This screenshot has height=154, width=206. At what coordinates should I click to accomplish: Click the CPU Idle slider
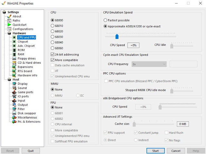182,46
